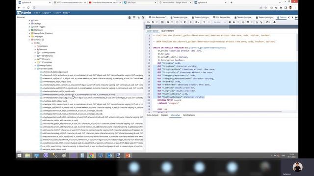Select the FTS Templates tree item
Screen dimensions: 314x176
point(46,62)
